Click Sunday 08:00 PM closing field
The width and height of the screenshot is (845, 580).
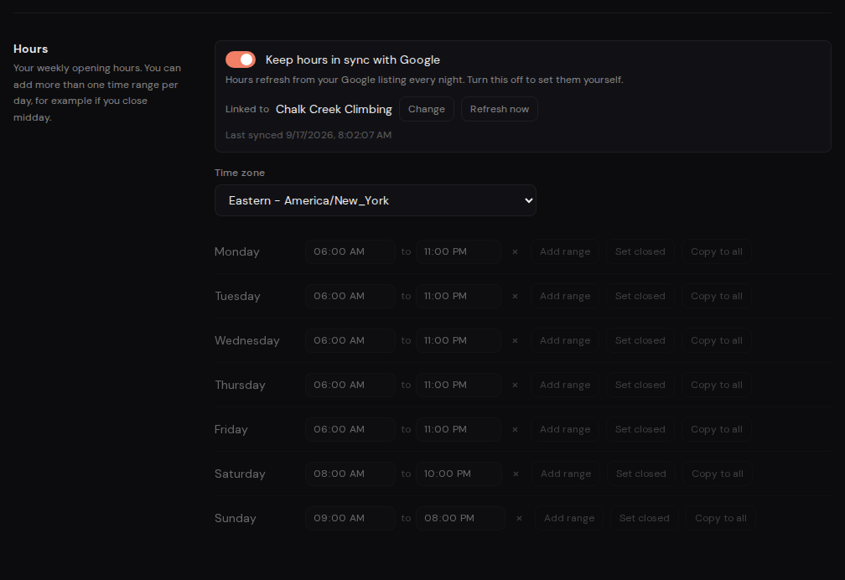[x=460, y=518]
